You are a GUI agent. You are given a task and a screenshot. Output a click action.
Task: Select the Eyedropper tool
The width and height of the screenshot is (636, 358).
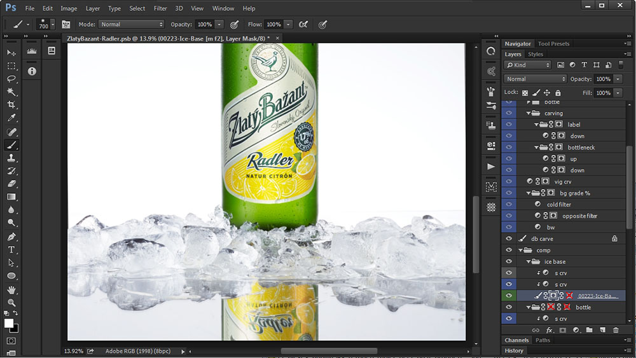click(11, 118)
